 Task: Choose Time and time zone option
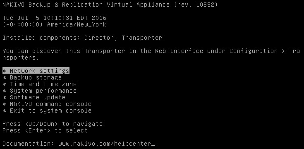(39, 84)
